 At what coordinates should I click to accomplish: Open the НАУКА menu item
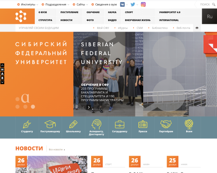pos(112,12)
